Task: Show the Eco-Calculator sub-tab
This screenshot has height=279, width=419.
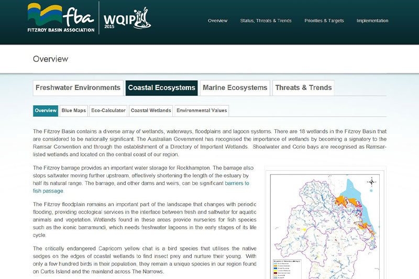Action: click(x=108, y=110)
